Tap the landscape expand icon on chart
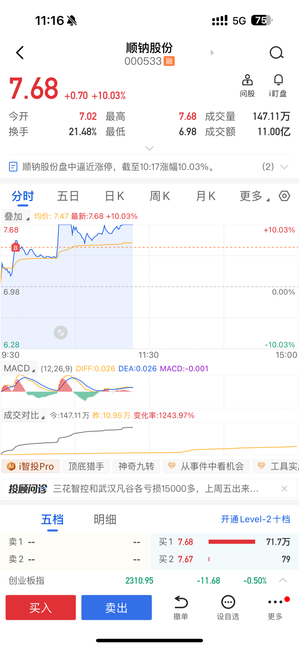 [61, 332]
